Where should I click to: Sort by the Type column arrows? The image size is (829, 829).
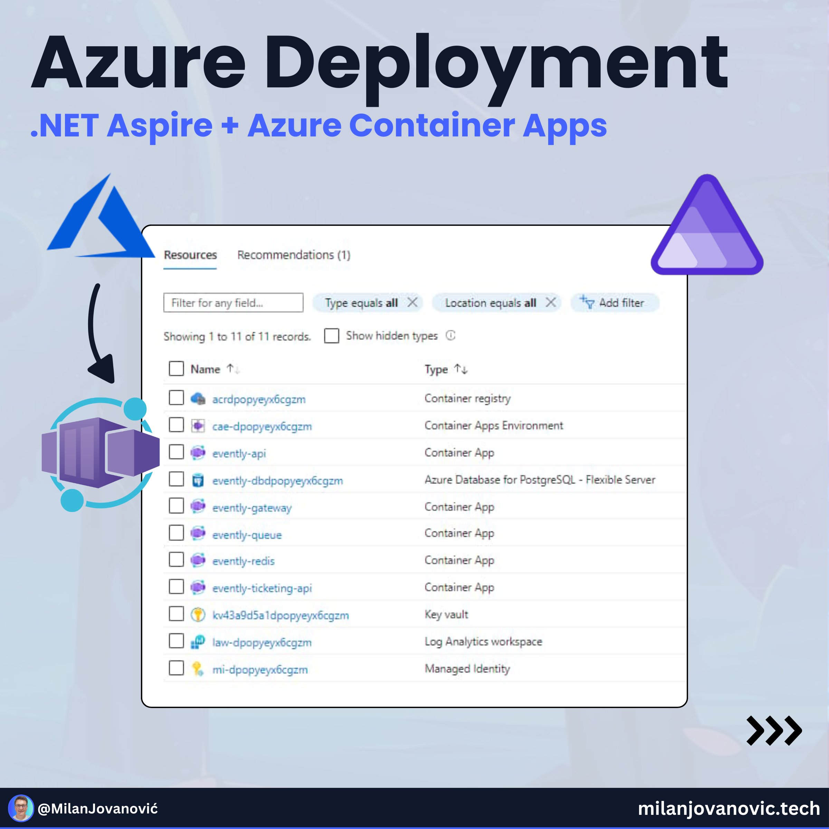click(461, 369)
